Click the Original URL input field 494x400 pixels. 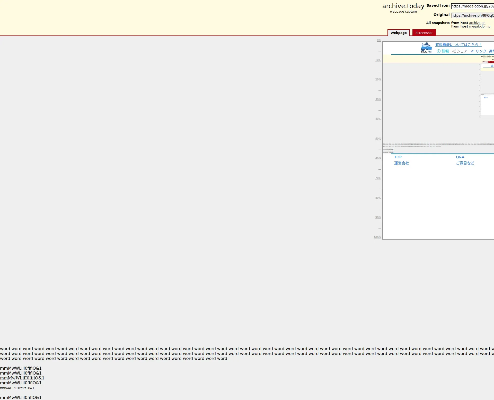[x=472, y=15]
